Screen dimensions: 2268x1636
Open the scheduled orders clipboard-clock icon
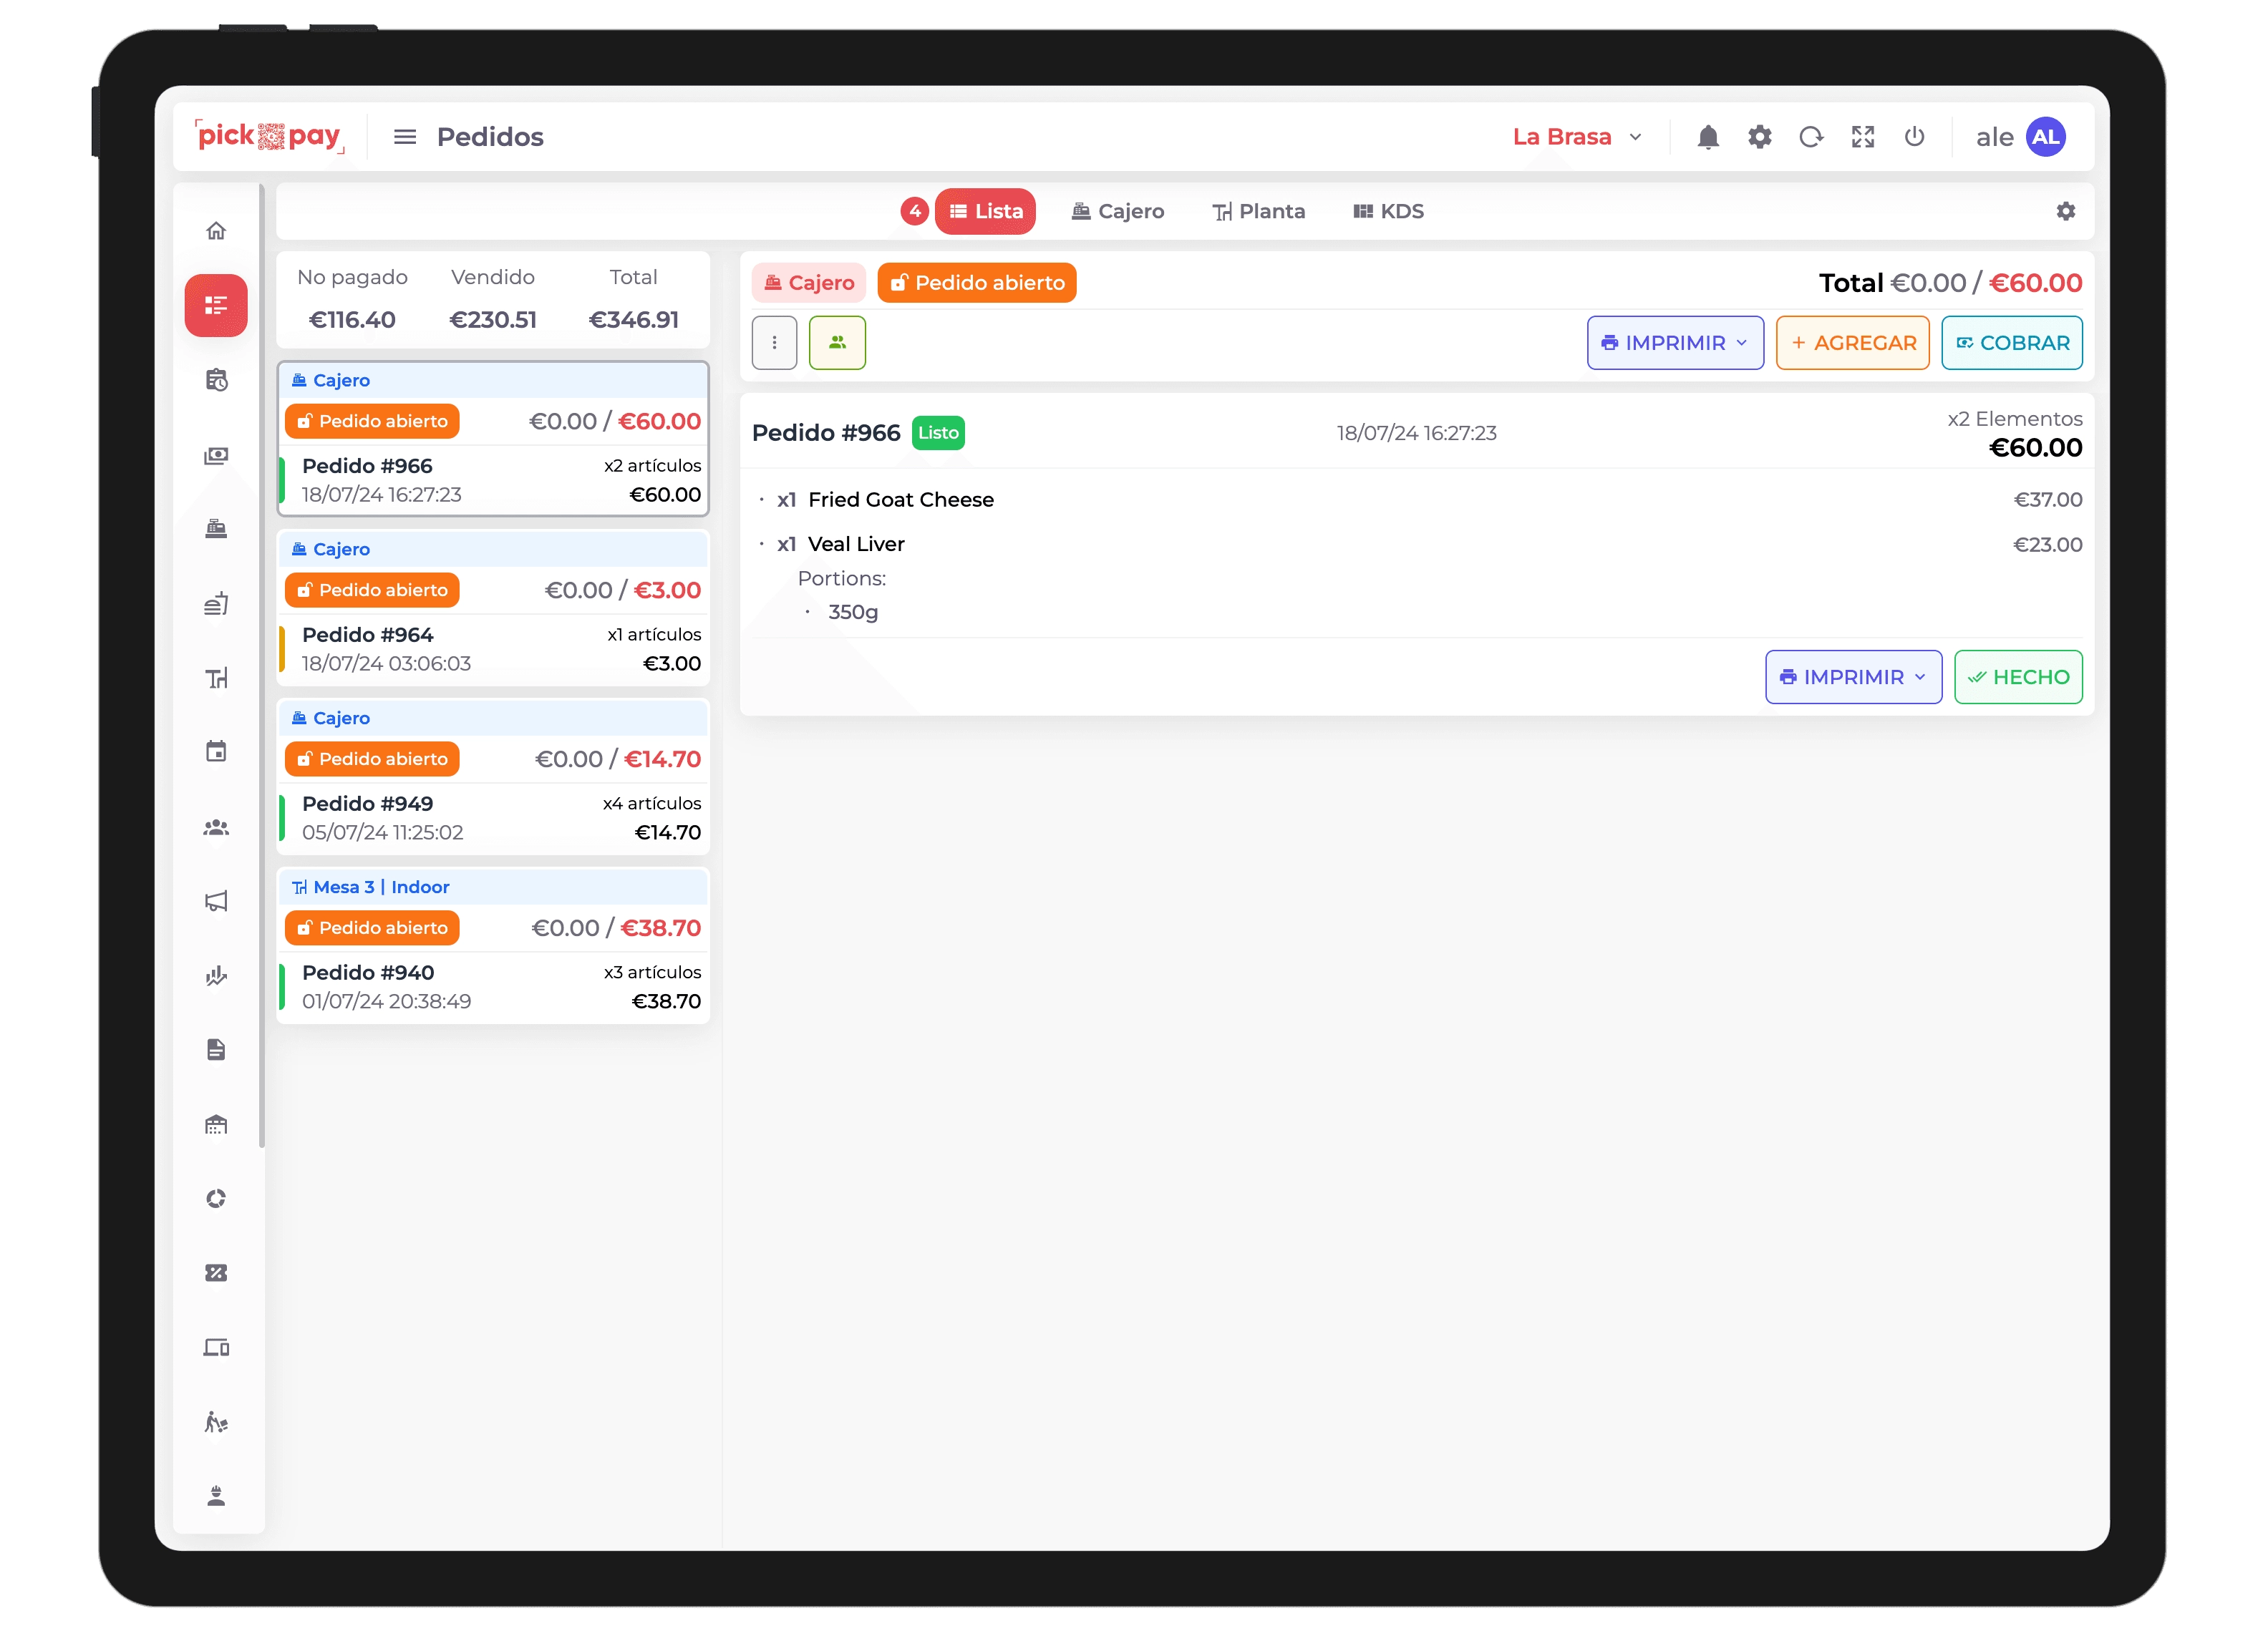point(216,380)
